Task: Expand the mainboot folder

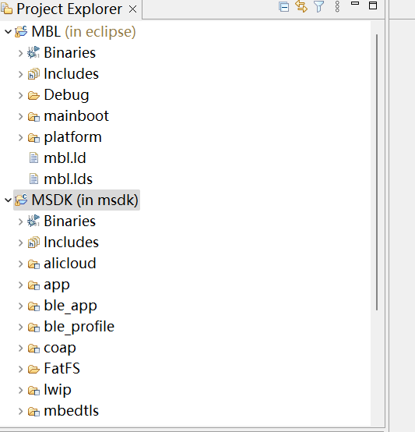Action: [x=20, y=116]
